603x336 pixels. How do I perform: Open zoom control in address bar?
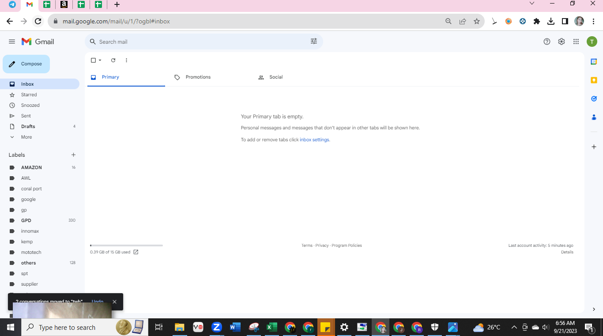tap(448, 21)
